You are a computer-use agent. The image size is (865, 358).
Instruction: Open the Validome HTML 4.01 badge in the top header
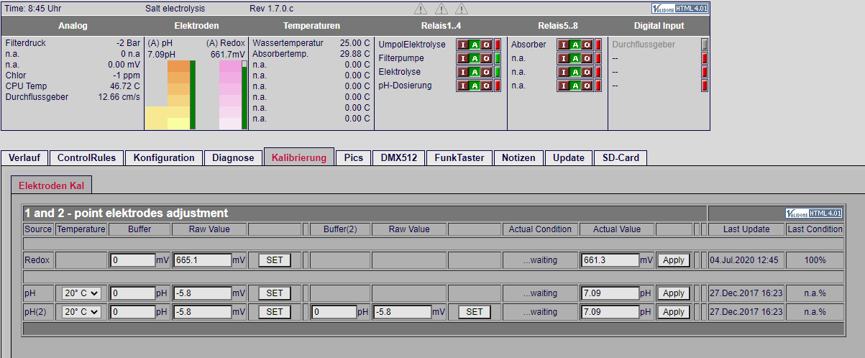click(680, 9)
